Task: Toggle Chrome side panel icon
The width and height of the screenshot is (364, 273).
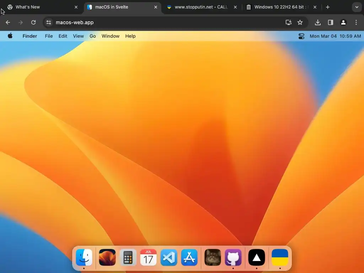Action: [331, 22]
